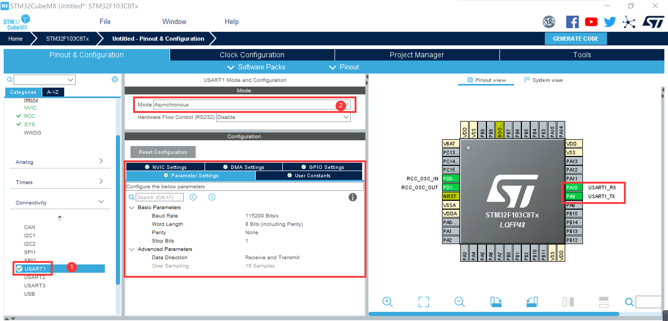Open the User Constants tab
668x321 pixels.
pyautogui.click(x=309, y=175)
